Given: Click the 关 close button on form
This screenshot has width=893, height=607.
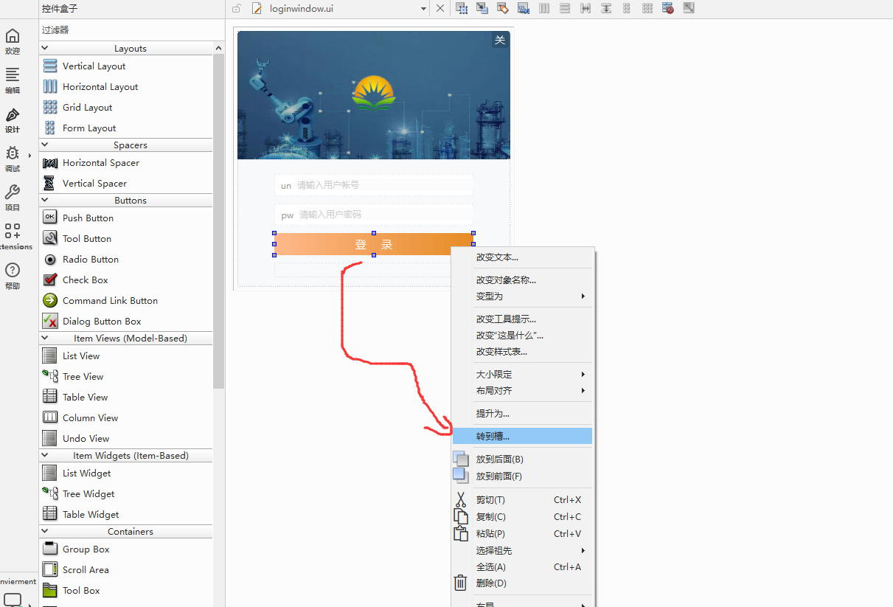Looking at the screenshot, I should [500, 40].
